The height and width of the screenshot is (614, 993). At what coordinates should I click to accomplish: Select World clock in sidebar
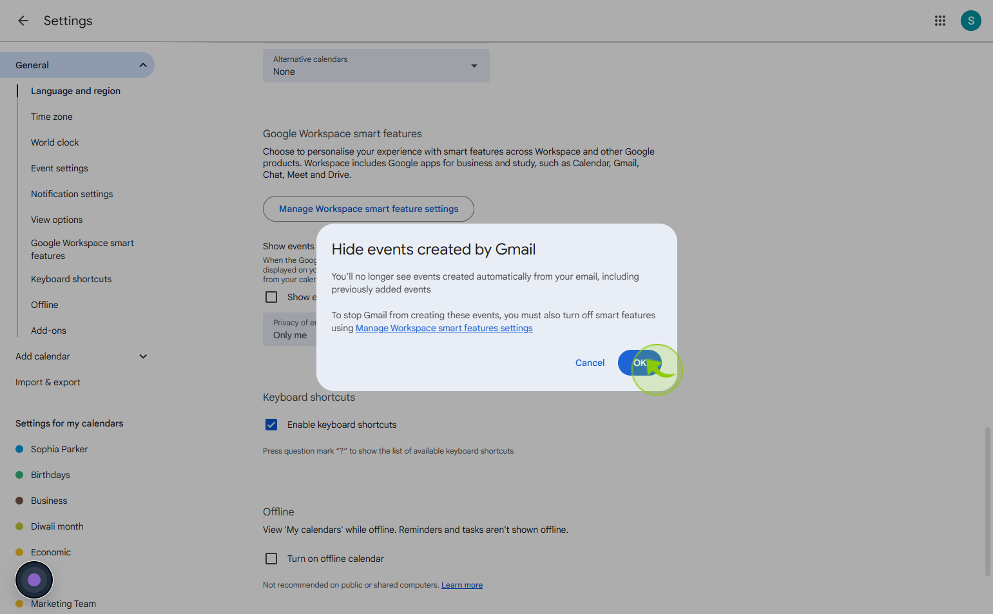55,142
